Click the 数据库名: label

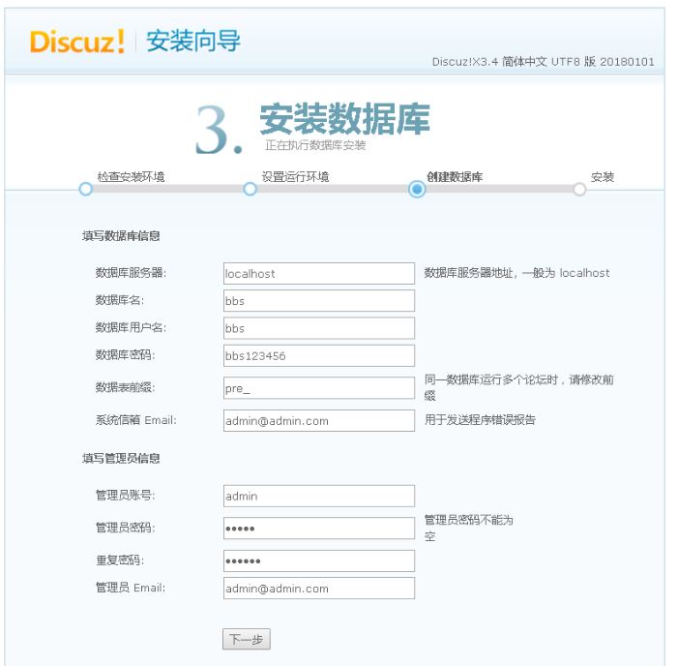[120, 300]
